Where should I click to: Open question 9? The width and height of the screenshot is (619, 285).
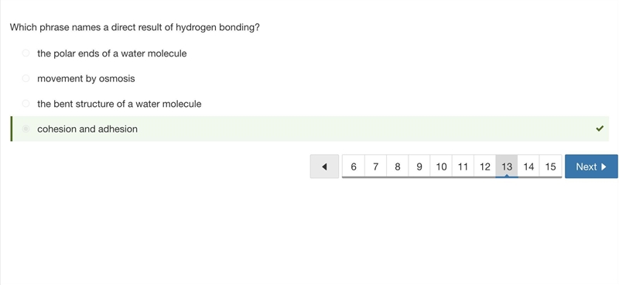click(419, 167)
